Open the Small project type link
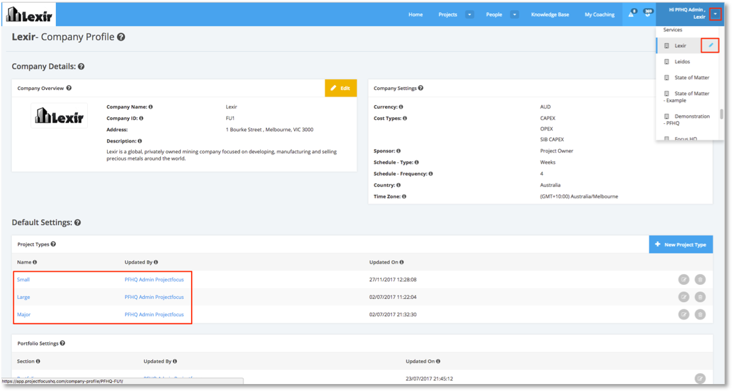The height and width of the screenshot is (392, 733). (23, 280)
